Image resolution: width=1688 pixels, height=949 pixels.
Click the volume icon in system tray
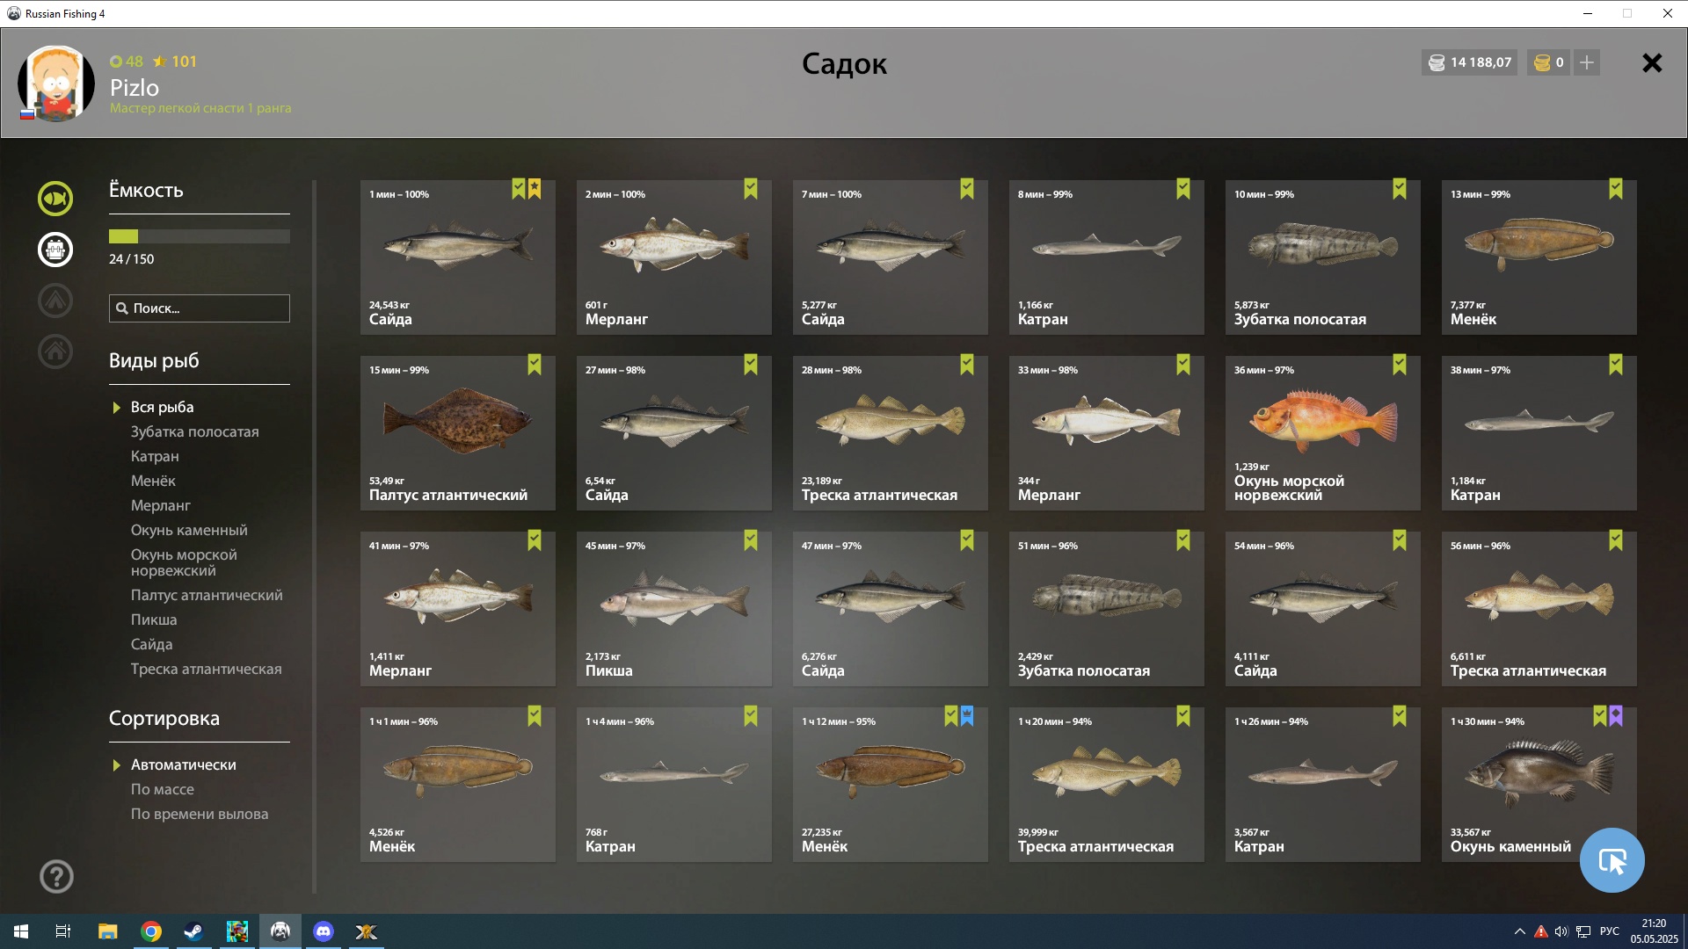[1561, 931]
